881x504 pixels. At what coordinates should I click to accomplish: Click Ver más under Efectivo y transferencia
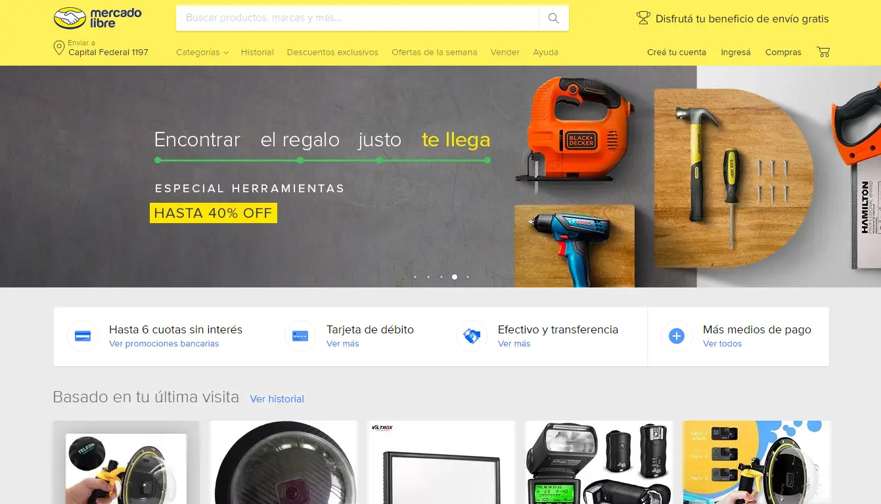point(514,344)
